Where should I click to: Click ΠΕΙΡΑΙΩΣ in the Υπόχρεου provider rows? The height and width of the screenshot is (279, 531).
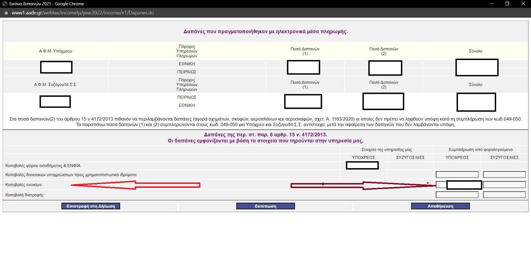(187, 72)
